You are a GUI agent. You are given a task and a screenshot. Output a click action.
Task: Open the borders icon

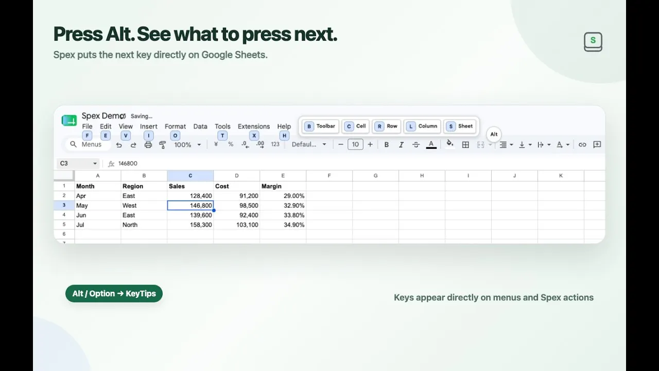coord(465,145)
